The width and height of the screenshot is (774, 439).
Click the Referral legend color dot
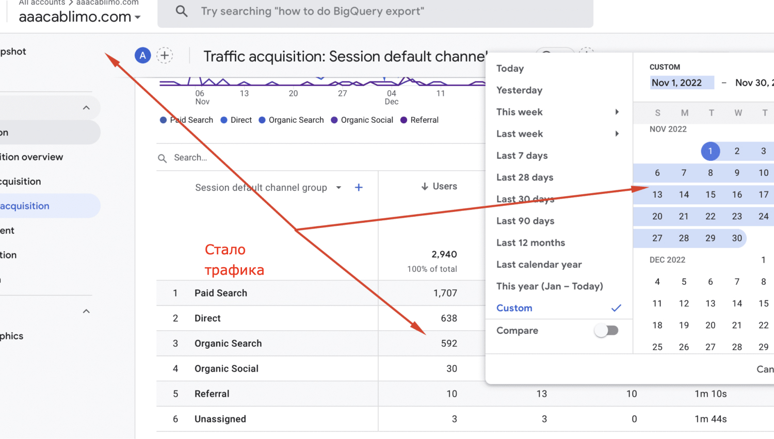[404, 120]
